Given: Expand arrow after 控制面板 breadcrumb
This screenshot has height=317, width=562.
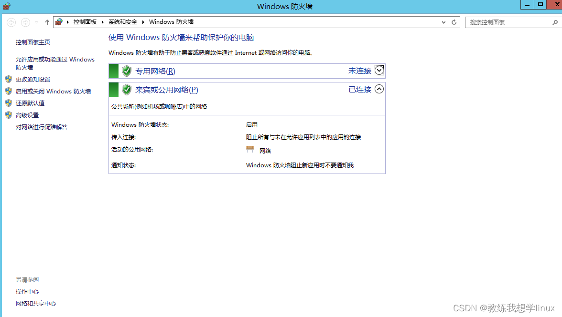Looking at the screenshot, I should [102, 22].
